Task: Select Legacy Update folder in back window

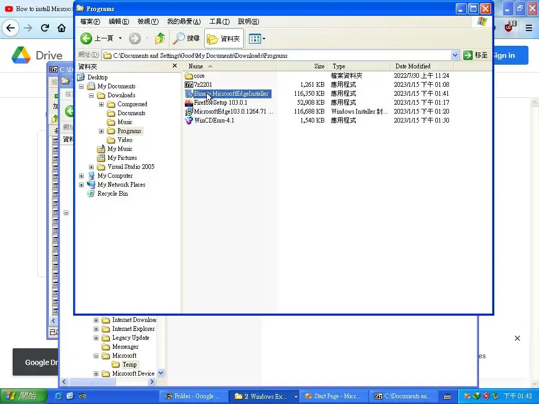Action: (131, 338)
